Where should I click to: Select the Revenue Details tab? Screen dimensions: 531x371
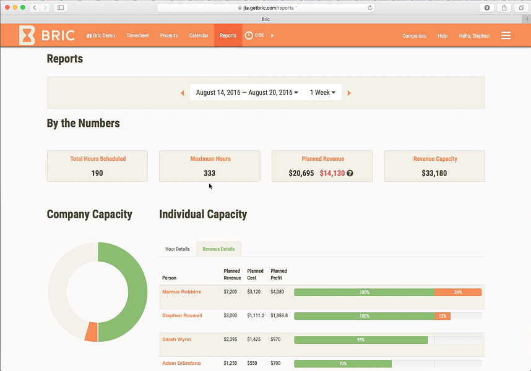tap(218, 249)
